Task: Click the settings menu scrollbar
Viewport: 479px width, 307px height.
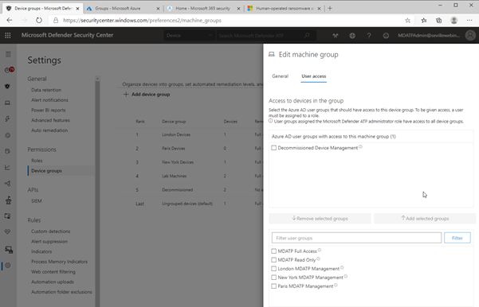Action: tap(97, 191)
